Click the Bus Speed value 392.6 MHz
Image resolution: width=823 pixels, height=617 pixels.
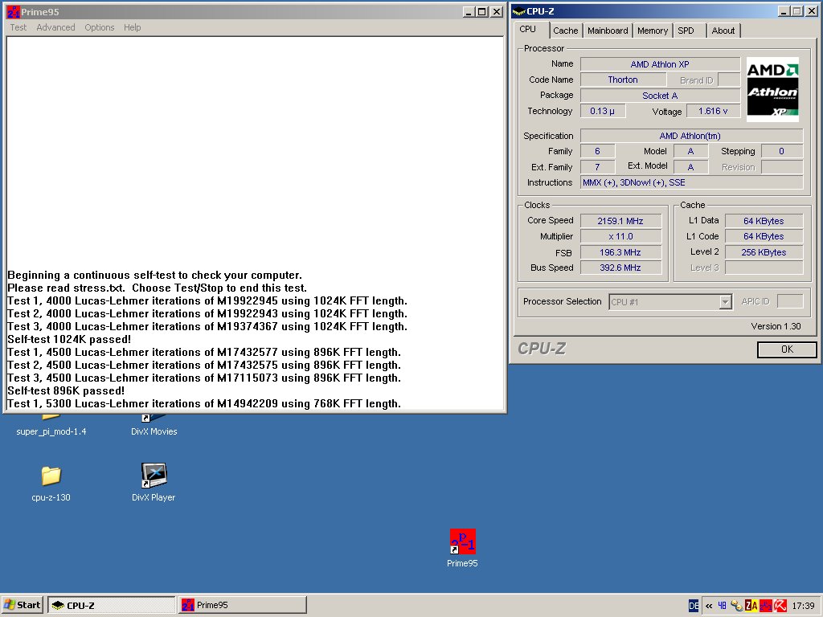(x=620, y=268)
